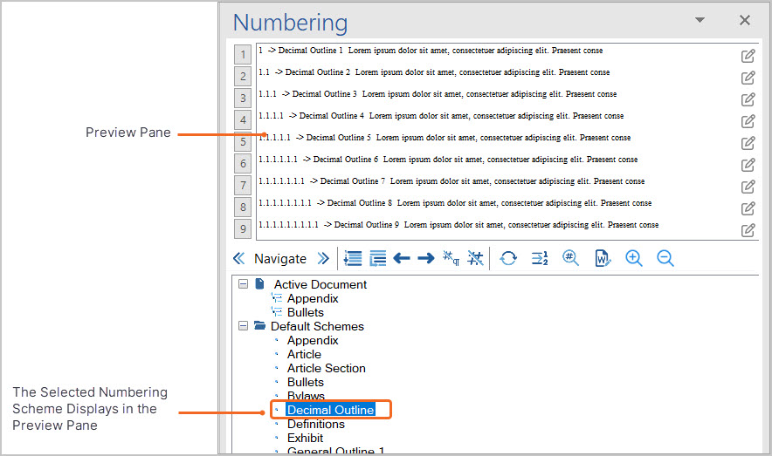The width and height of the screenshot is (772, 456).
Task: Click the Navigate label in toolbar
Action: click(x=280, y=258)
